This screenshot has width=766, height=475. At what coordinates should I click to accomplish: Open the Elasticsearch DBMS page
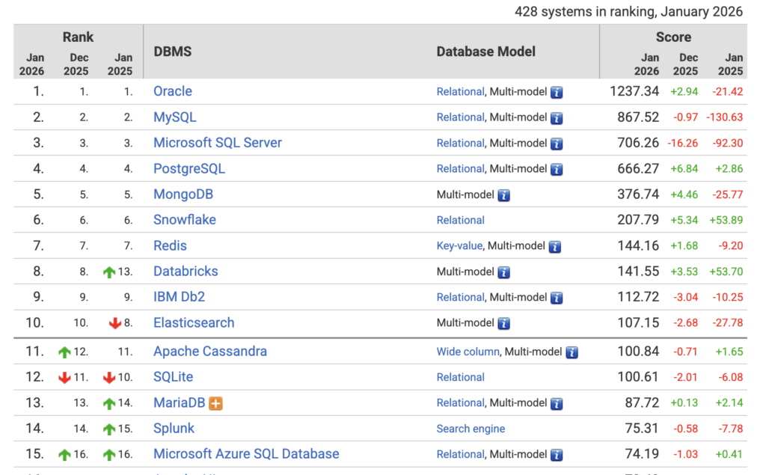193,322
